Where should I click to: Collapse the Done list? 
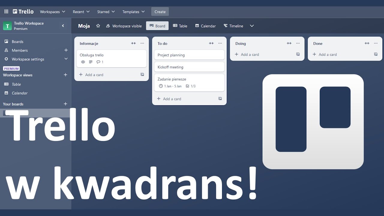(367, 43)
